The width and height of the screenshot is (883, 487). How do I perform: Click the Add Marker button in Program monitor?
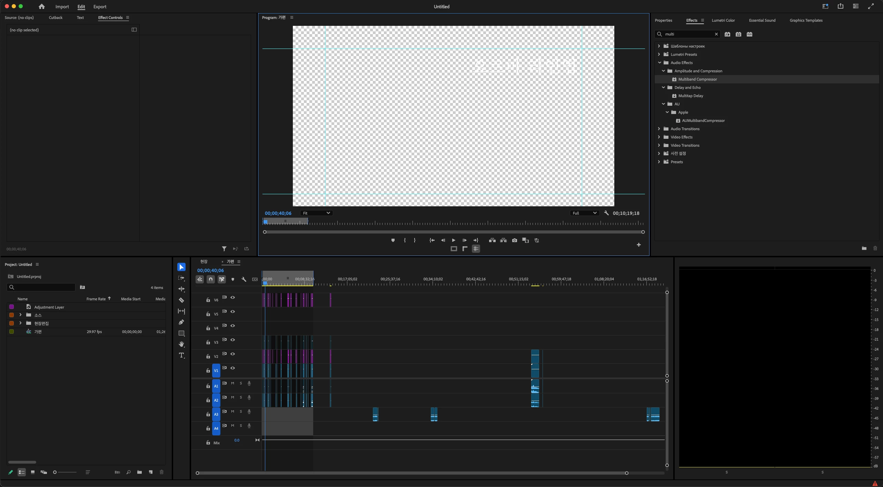click(393, 240)
